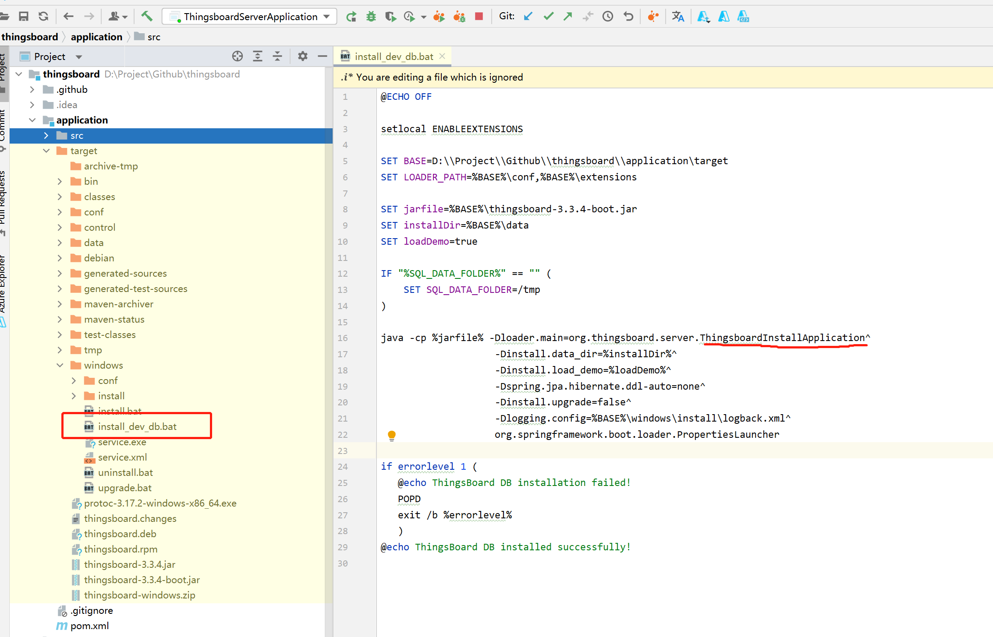Select thingsboard.changes file

click(130, 518)
